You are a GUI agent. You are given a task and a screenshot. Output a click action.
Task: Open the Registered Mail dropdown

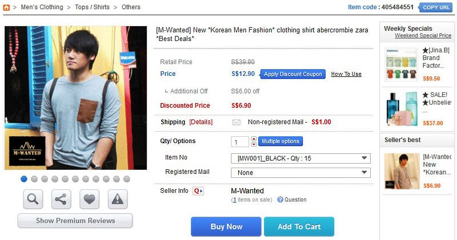[300, 173]
